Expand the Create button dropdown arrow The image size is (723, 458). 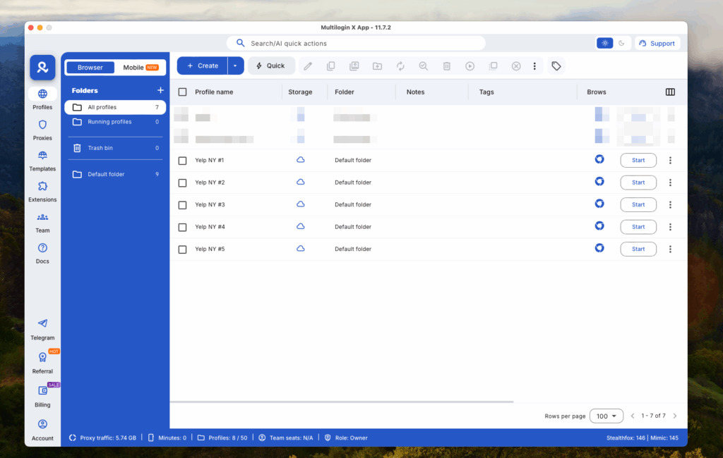236,66
